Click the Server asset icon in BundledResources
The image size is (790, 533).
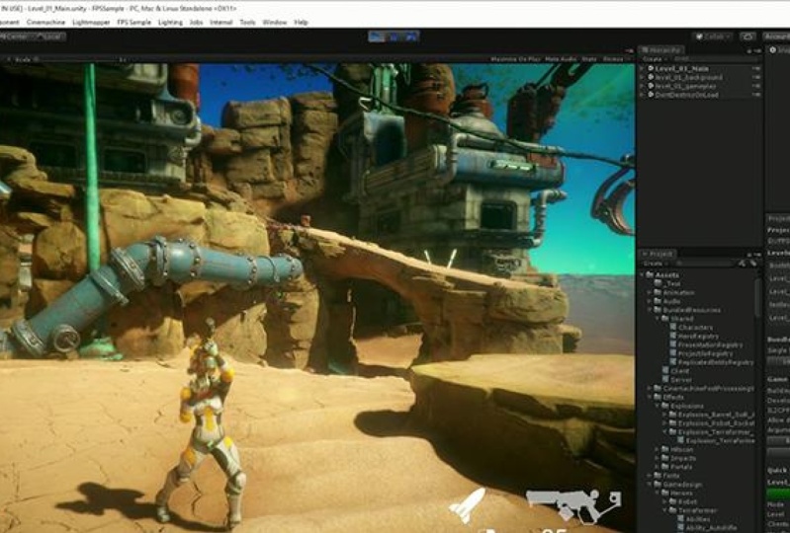(665, 380)
